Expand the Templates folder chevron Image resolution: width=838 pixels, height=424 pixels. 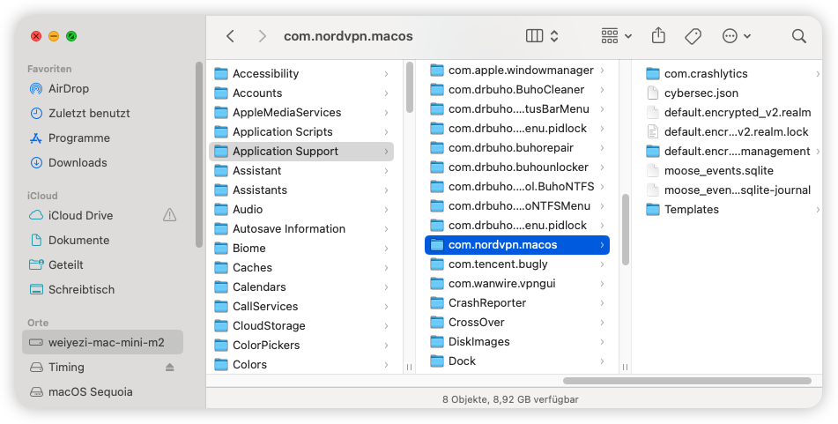point(818,210)
